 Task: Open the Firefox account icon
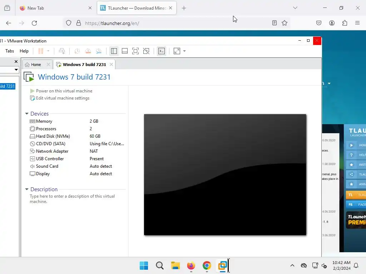tap(332, 23)
